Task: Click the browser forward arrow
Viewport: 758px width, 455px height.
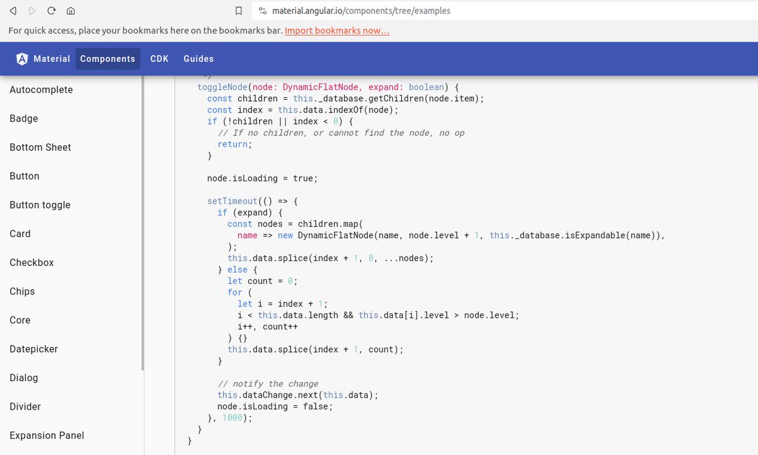Action: (x=32, y=11)
